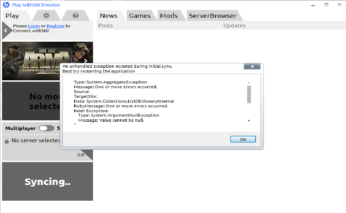Switch to the News tab
Image resolution: width=346 pixels, height=213 pixels.
point(108,16)
